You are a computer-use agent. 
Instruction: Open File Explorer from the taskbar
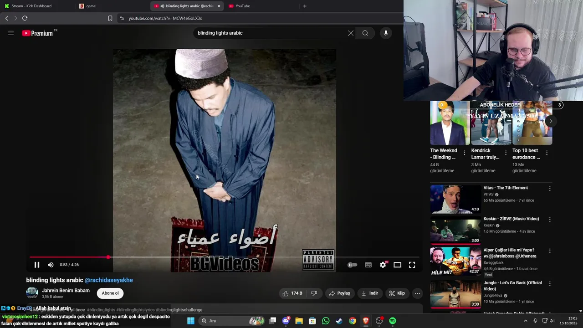pos(299,321)
